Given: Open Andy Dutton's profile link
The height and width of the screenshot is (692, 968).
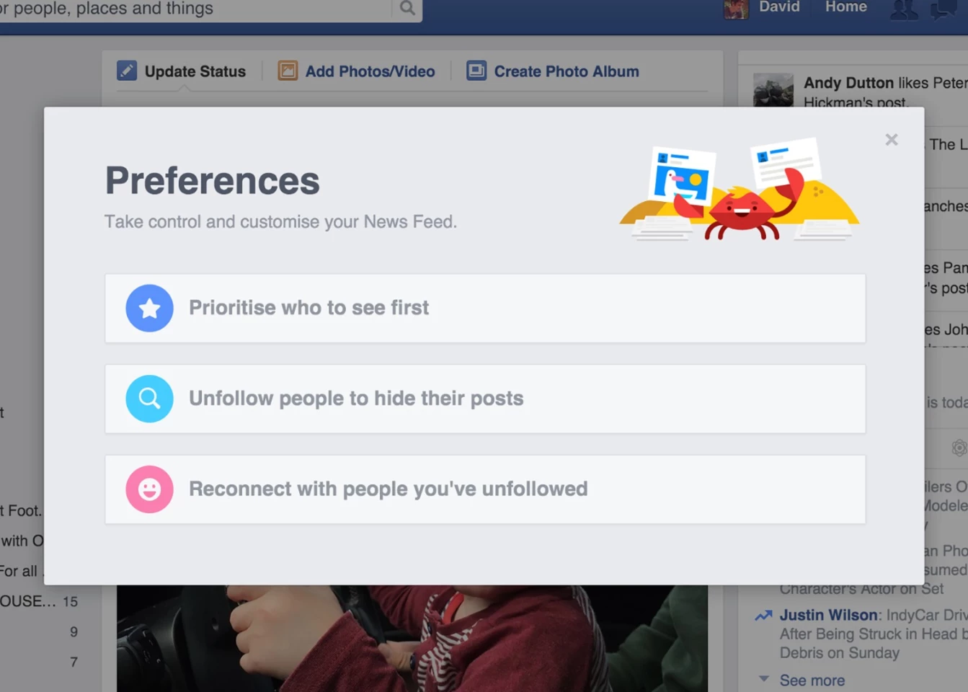Looking at the screenshot, I should 848,83.
